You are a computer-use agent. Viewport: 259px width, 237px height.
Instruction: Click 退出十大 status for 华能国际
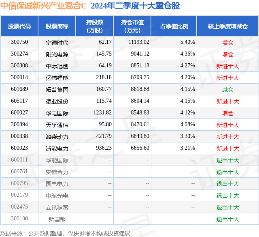(x=228, y=160)
